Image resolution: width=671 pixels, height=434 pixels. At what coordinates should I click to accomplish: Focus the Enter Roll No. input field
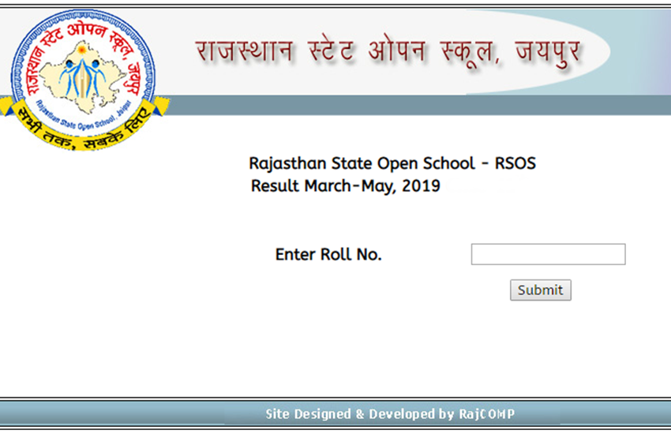click(548, 254)
